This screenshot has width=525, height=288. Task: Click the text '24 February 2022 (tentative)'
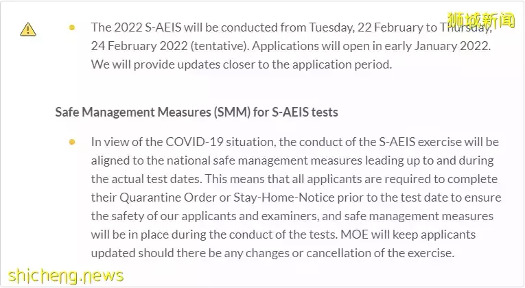(x=170, y=46)
